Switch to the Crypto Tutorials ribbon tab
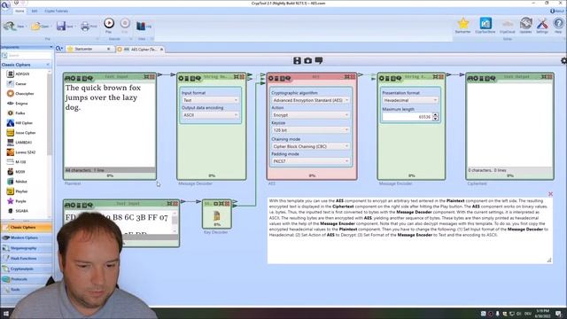This screenshot has width=567, height=319. pos(57,12)
